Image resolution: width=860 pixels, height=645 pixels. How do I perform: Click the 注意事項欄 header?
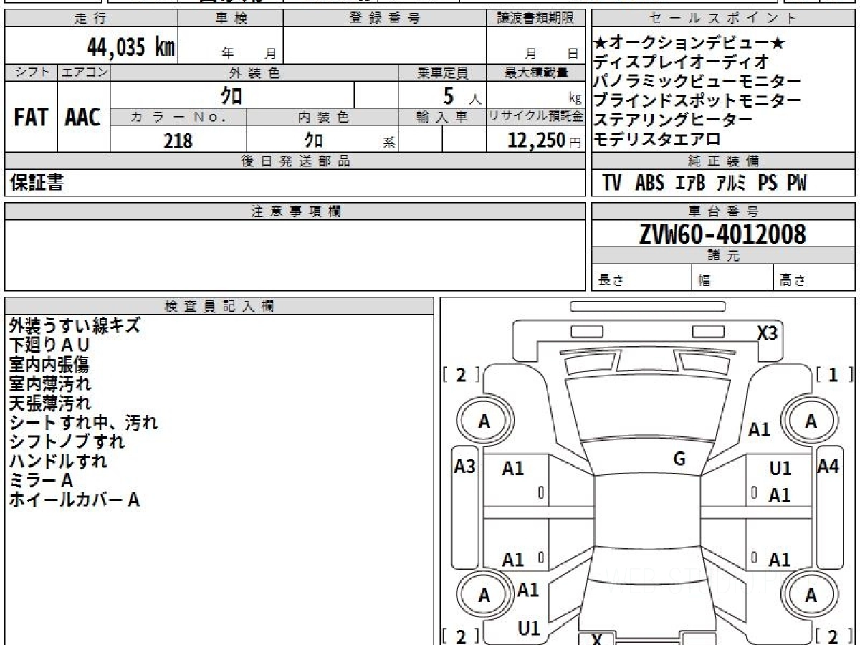click(295, 211)
